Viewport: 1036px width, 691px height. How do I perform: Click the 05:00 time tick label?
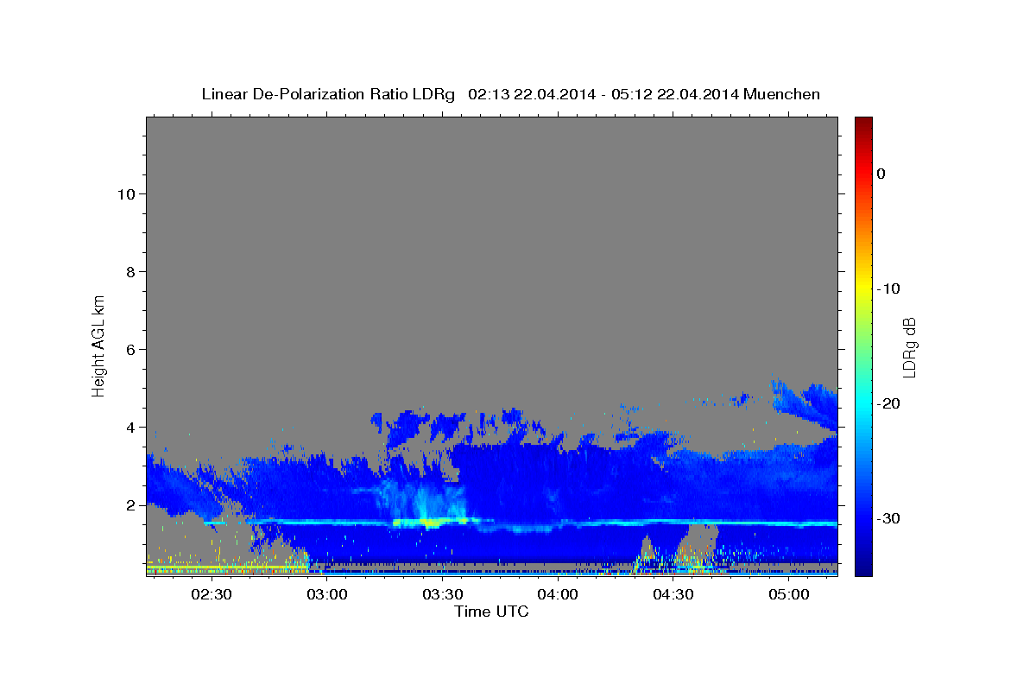tap(789, 594)
